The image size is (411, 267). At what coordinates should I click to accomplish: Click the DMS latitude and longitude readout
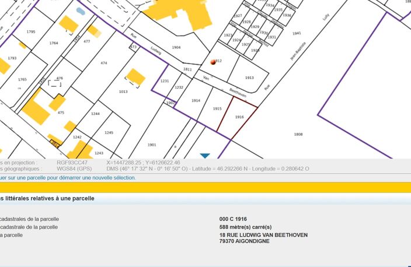click(x=208, y=169)
